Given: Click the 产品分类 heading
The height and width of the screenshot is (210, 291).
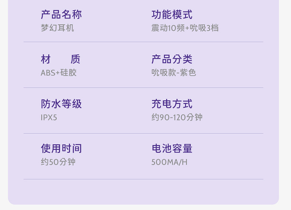Looking at the screenshot, I should (x=172, y=59).
